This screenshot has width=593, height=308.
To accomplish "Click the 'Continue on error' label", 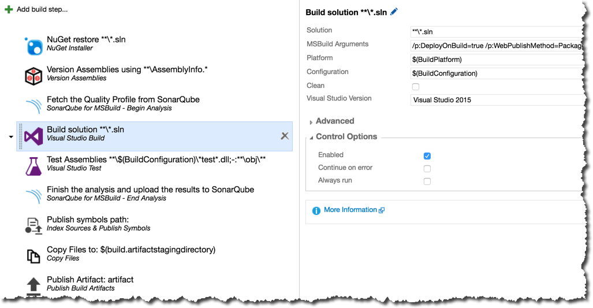I will tap(345, 168).
